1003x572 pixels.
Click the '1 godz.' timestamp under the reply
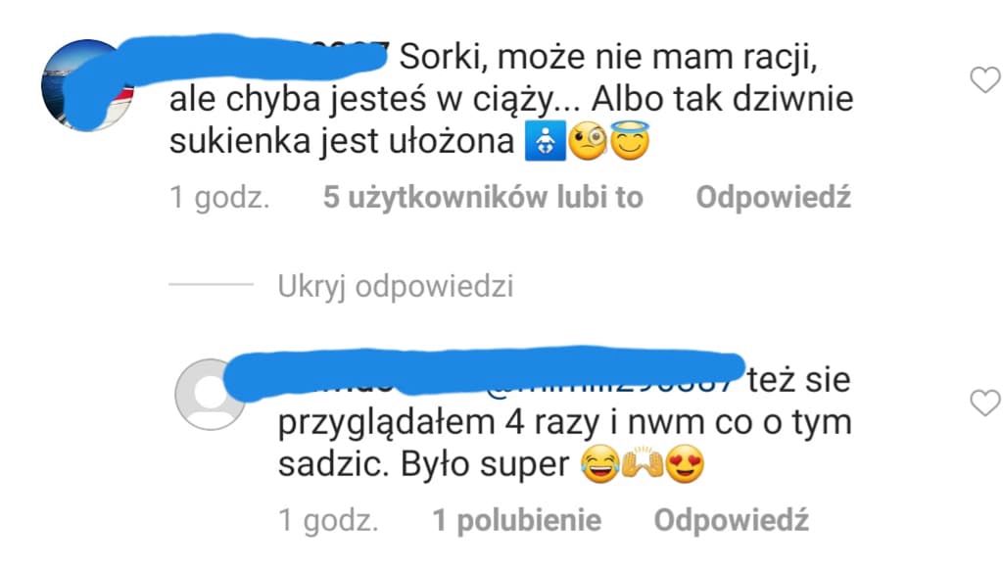click(x=328, y=521)
